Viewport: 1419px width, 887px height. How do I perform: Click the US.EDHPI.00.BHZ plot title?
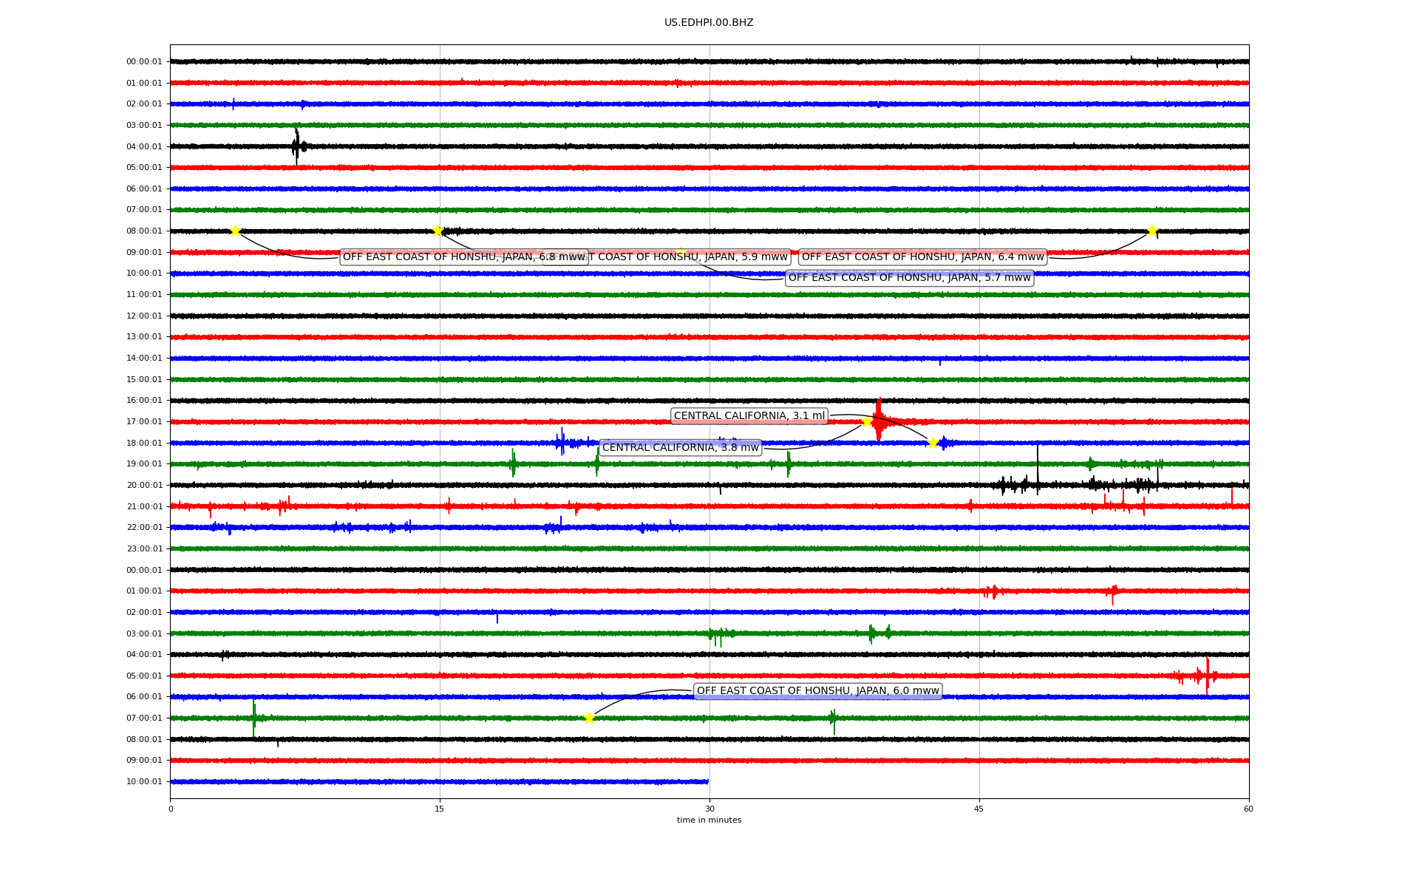click(708, 23)
